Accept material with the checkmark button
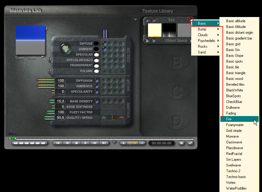The width and height of the screenshot is (262, 192). pos(190,143)
